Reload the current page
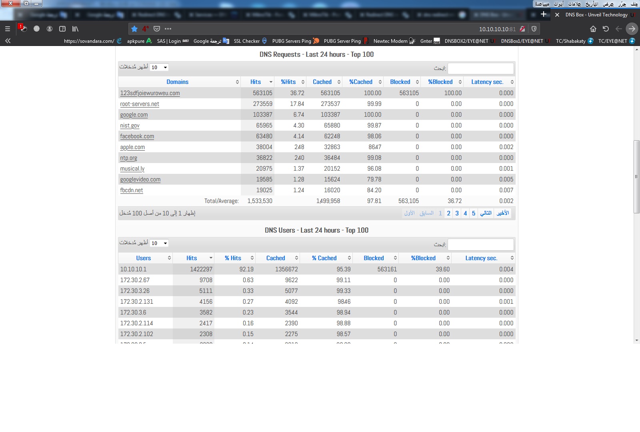640x432 pixels. click(606, 29)
